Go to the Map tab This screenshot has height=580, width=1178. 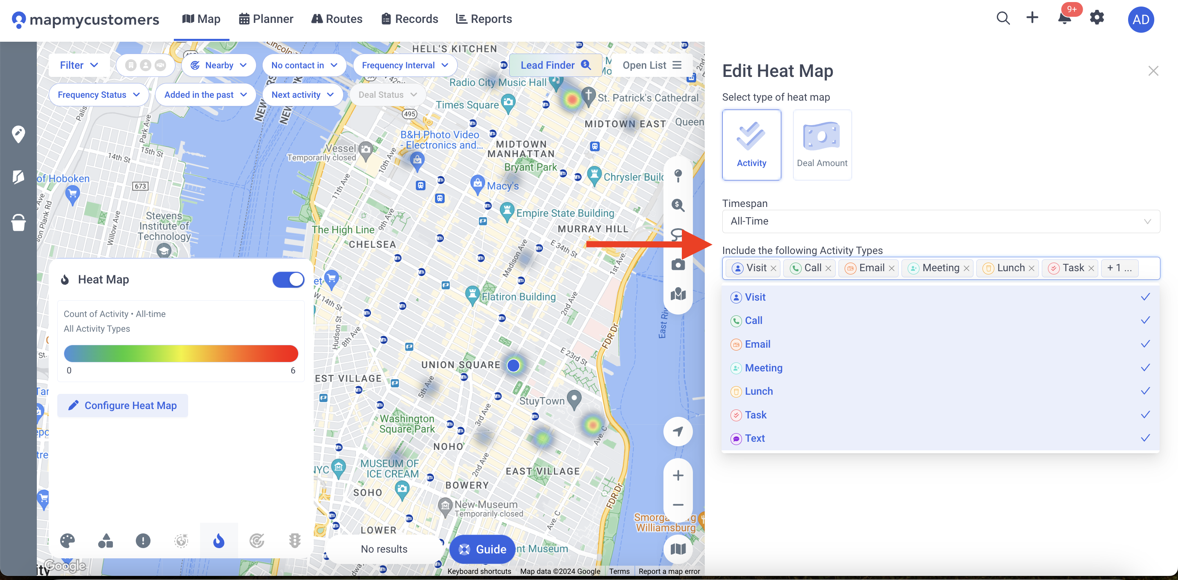tap(201, 19)
